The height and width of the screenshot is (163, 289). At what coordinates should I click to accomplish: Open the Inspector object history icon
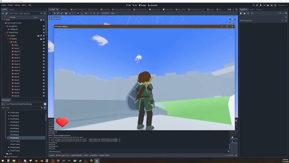286,13
